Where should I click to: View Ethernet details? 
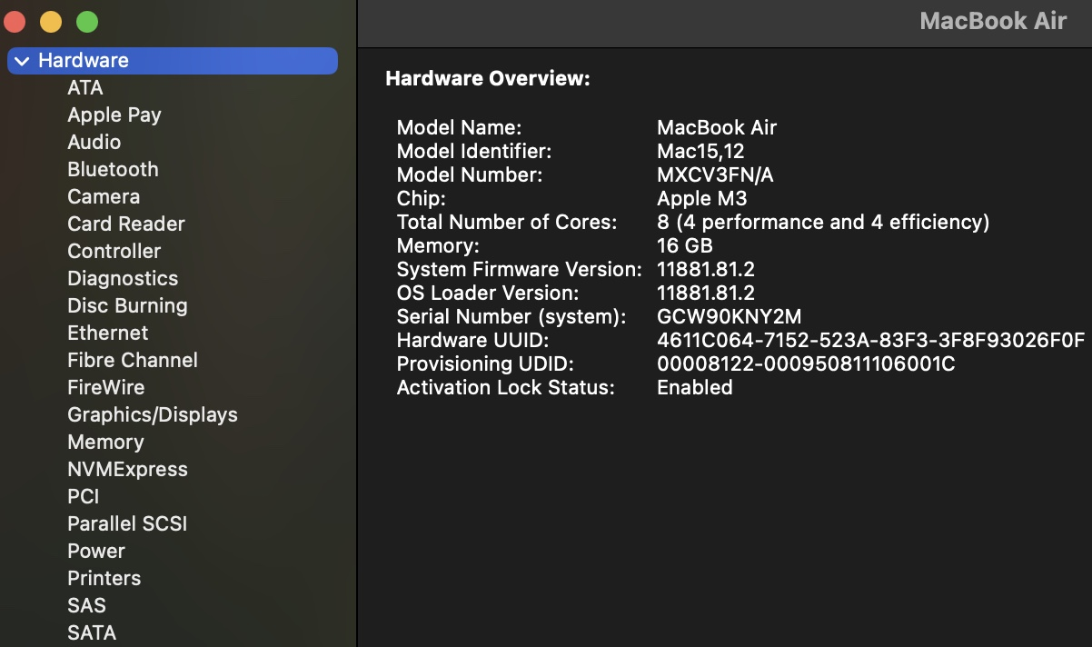tap(107, 333)
